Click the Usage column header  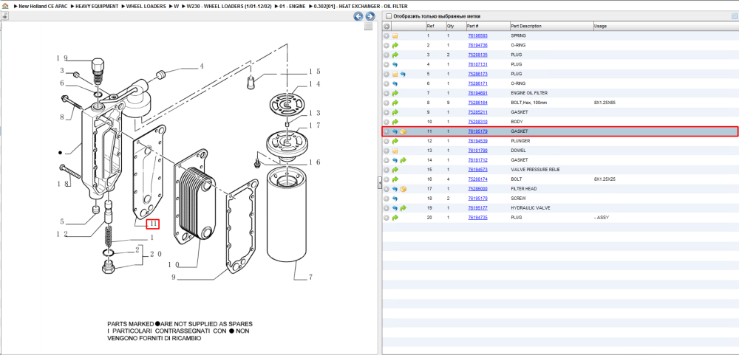tap(664, 27)
